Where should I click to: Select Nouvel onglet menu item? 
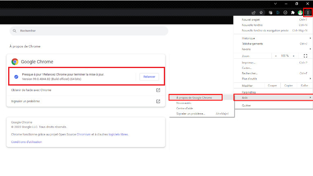pyautogui.click(x=273, y=20)
